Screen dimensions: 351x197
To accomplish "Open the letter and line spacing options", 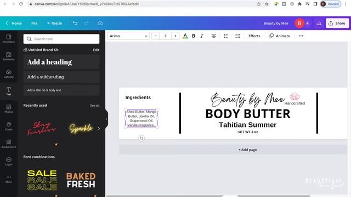I will (237, 36).
